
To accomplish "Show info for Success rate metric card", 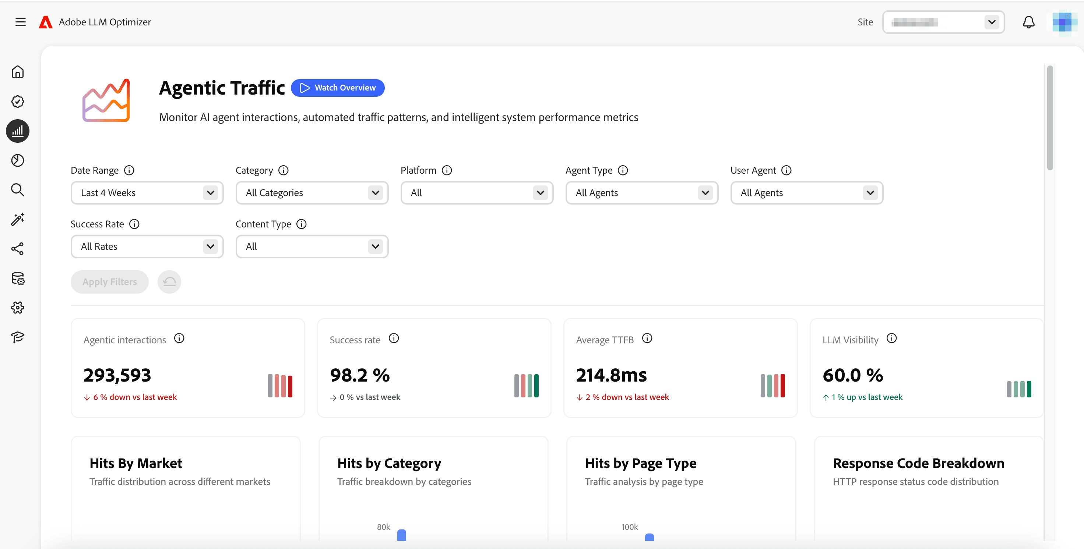I will pyautogui.click(x=394, y=339).
